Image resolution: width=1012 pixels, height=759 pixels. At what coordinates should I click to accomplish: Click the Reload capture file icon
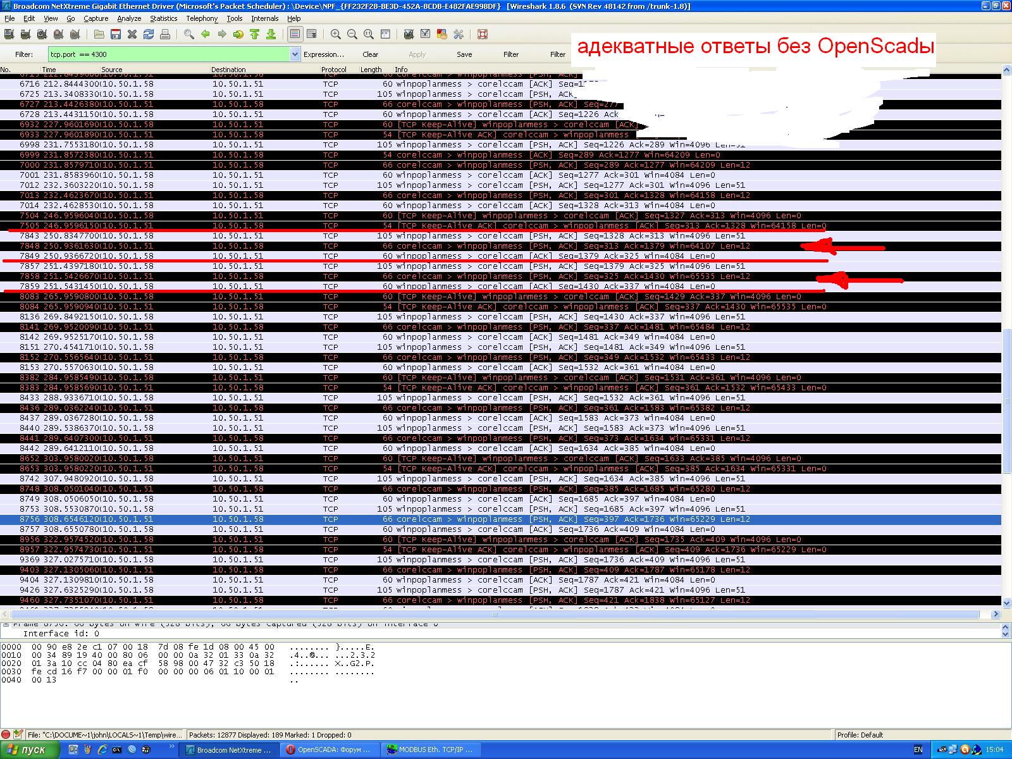click(149, 34)
